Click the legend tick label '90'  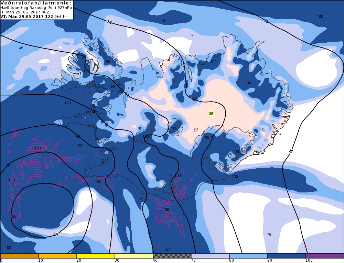click(x=270, y=260)
